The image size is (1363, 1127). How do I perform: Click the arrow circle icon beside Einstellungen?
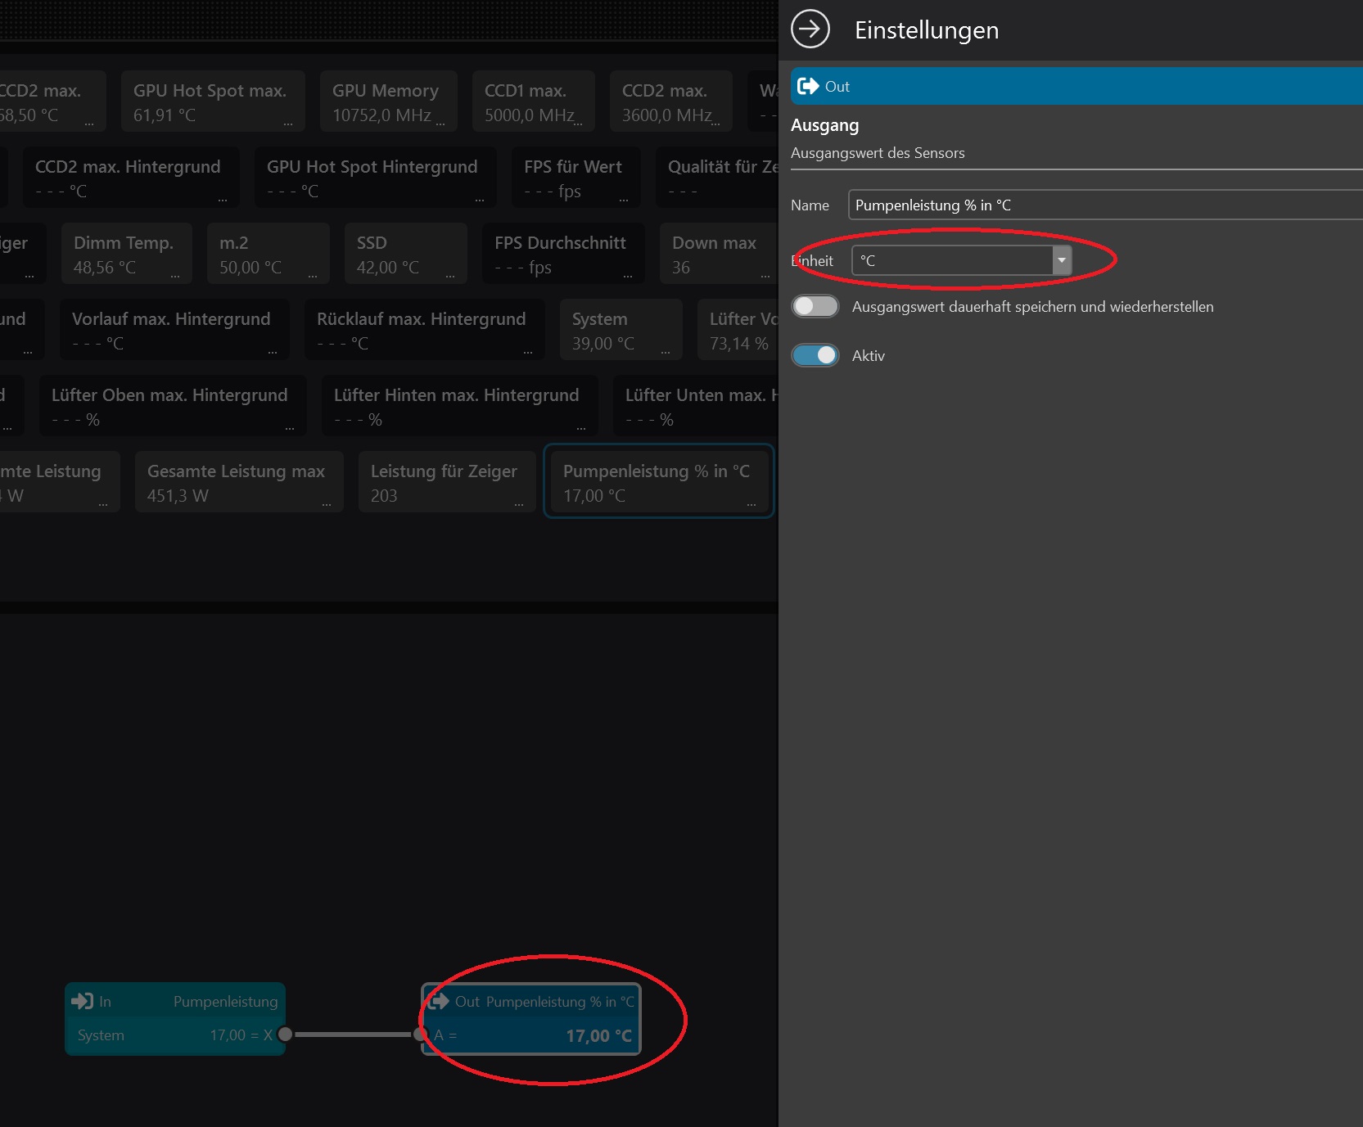tap(810, 29)
